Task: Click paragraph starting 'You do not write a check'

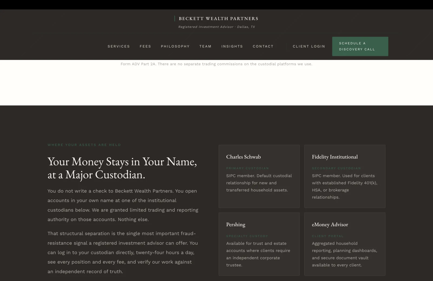Action: 123,205
